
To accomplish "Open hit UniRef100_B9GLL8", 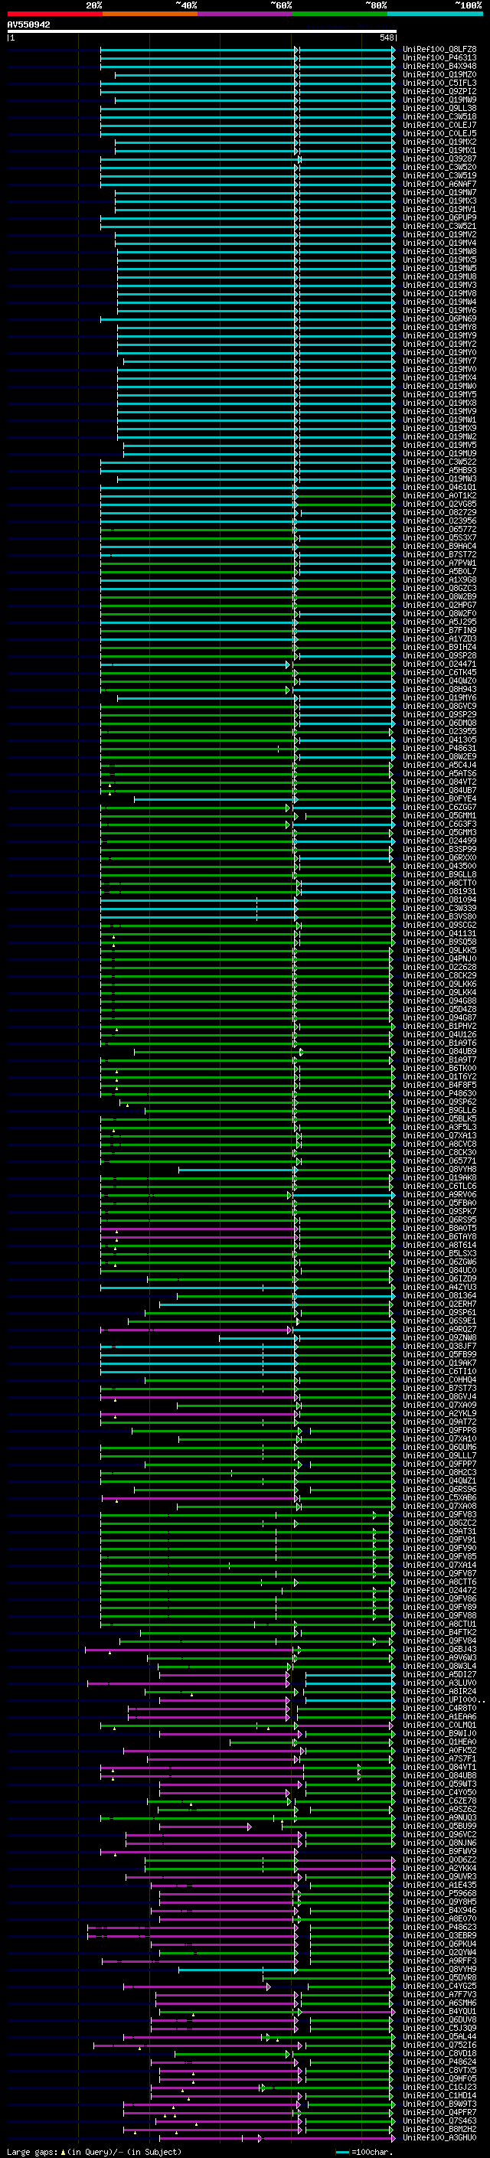I will (x=439, y=874).
